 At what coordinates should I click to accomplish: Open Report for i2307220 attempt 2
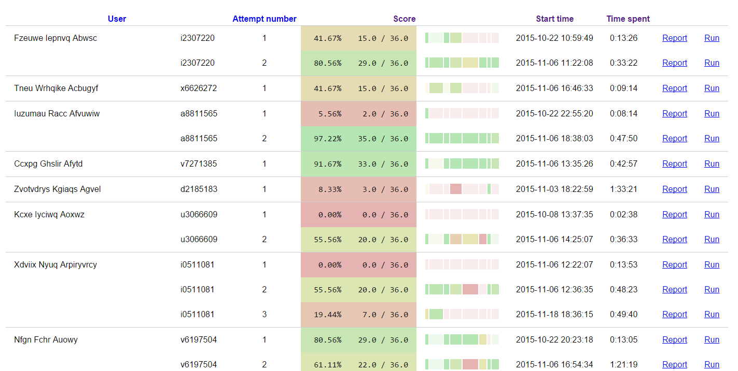[x=675, y=63]
